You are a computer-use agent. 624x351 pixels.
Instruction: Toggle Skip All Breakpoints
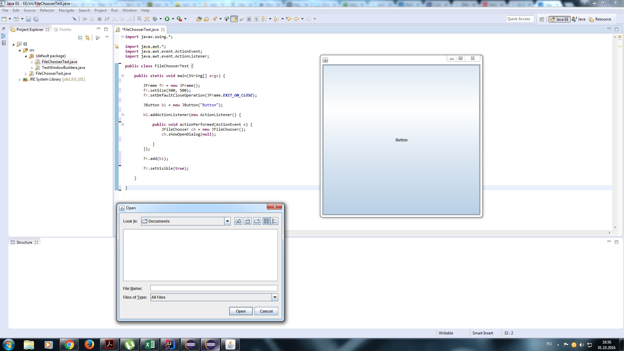coord(74,19)
